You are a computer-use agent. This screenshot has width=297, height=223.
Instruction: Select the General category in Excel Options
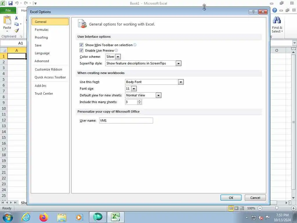pos(50,22)
